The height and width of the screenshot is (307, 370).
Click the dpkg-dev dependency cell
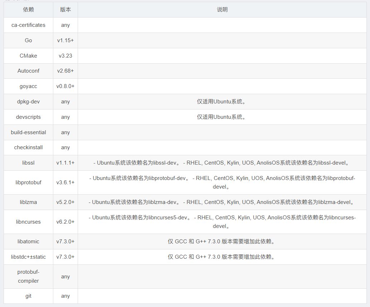click(28, 102)
